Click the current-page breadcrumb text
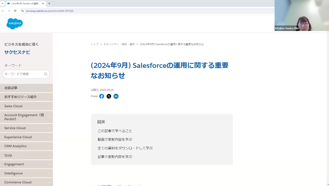 [x=172, y=44]
